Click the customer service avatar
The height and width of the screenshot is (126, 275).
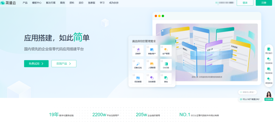[x=269, y=94]
